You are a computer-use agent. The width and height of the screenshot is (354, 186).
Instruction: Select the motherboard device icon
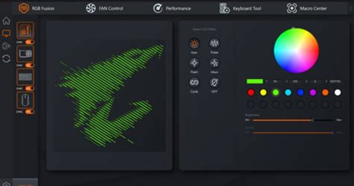pyautogui.click(x=25, y=30)
